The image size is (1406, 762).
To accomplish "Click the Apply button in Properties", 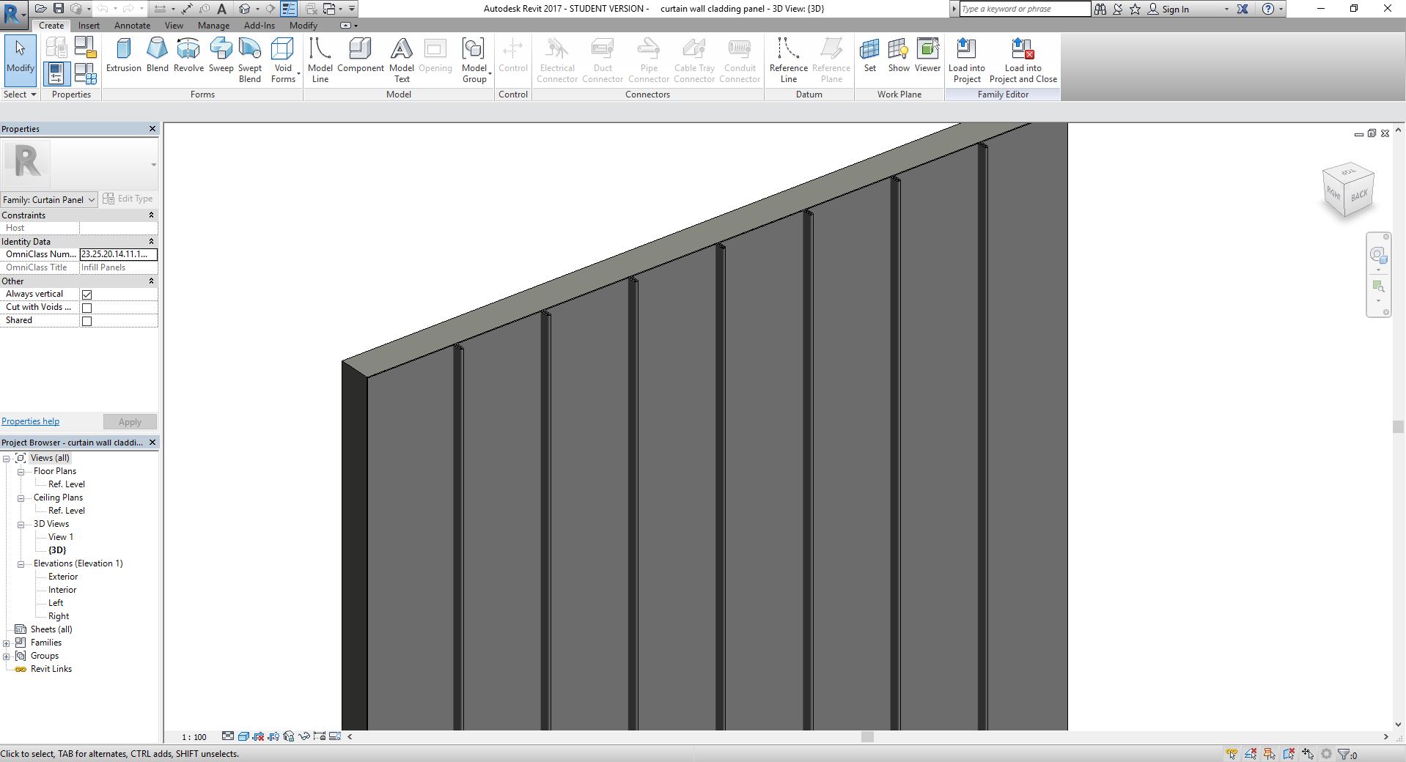I will click(130, 422).
